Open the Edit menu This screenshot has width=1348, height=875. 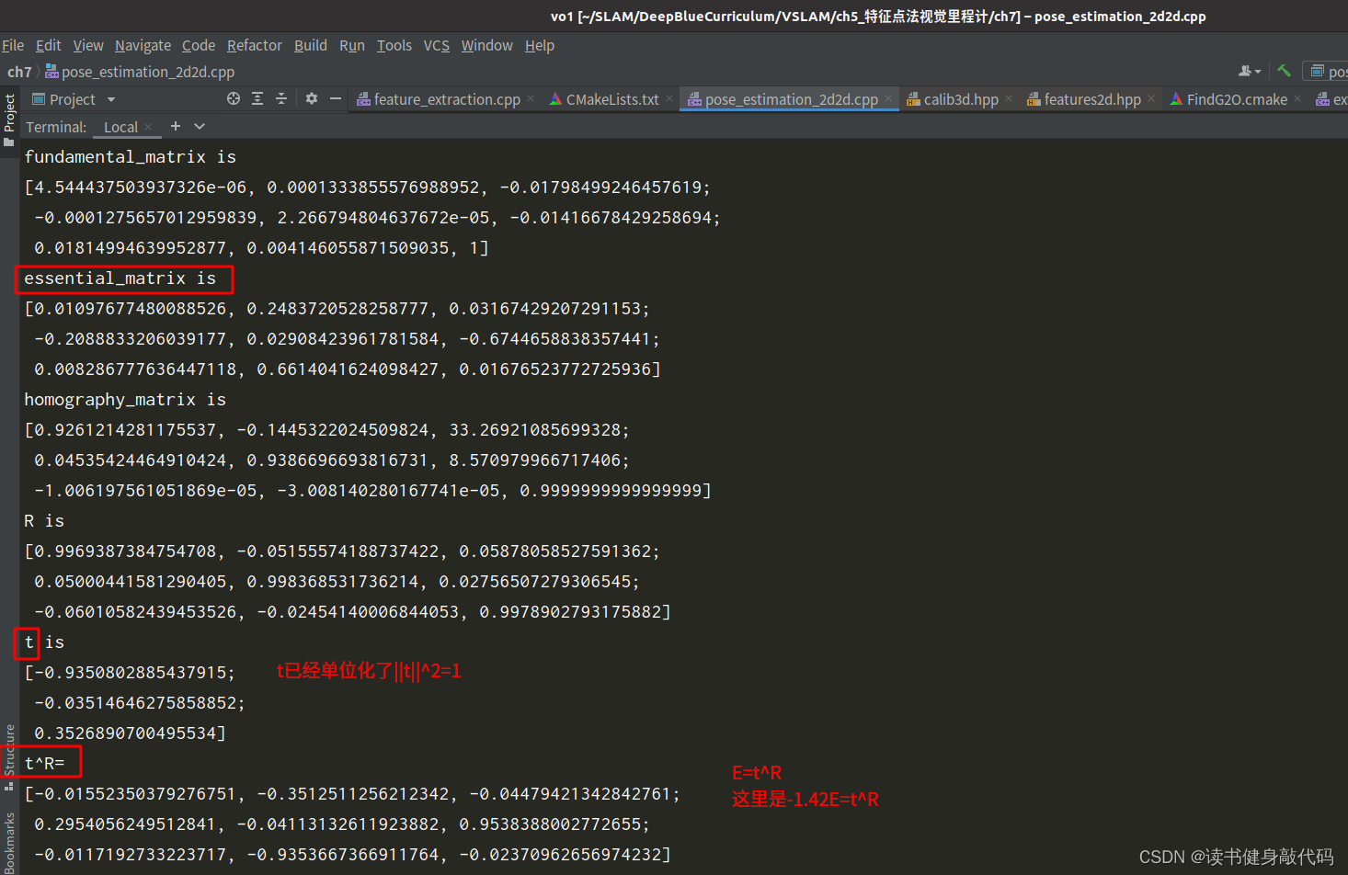pyautogui.click(x=48, y=45)
